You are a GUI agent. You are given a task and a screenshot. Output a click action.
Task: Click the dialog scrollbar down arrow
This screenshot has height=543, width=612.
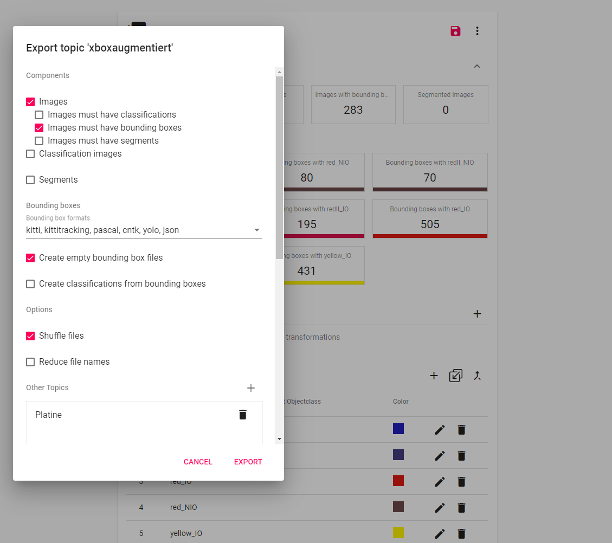tap(279, 439)
